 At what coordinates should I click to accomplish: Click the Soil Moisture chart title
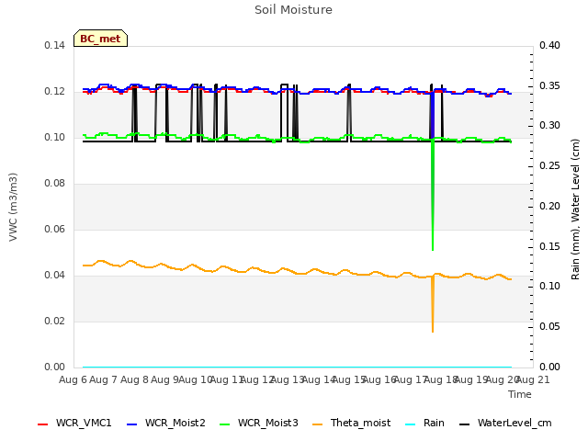pos(293,10)
